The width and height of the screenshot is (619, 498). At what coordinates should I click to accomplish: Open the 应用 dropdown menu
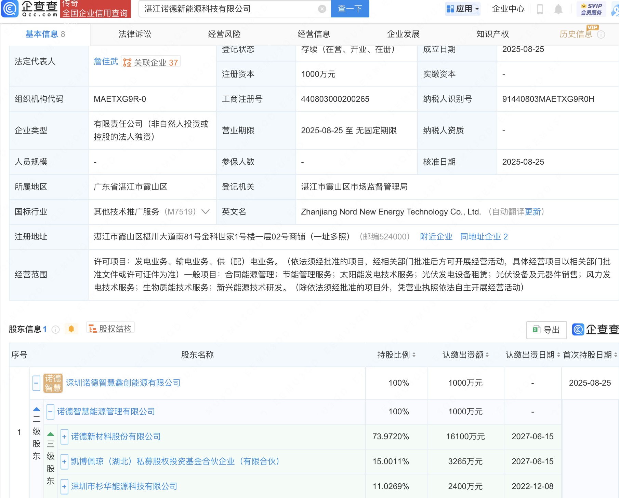click(463, 9)
